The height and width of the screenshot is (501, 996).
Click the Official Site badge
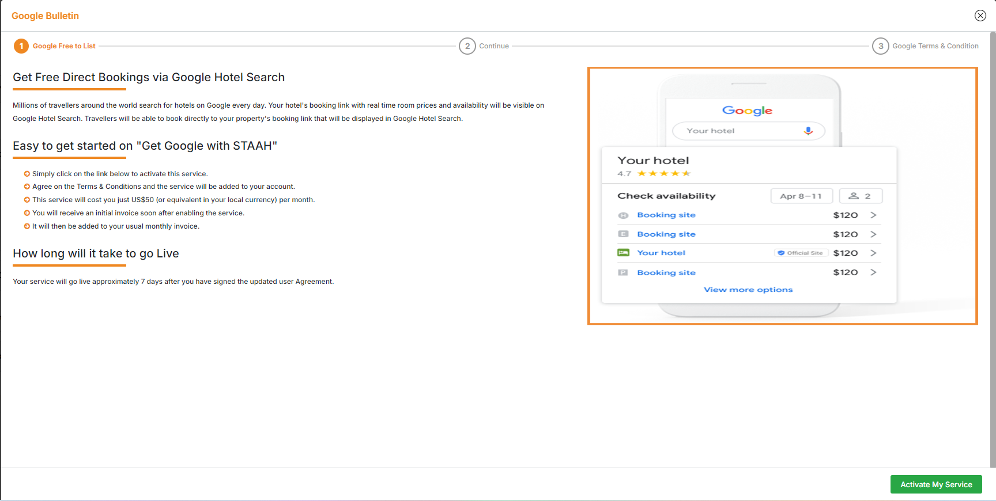801,253
